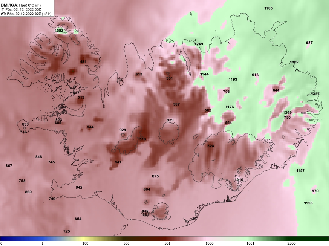Select the 551 label in northern highlands
Viewport: 329px width, 246px height.
(x=169, y=78)
